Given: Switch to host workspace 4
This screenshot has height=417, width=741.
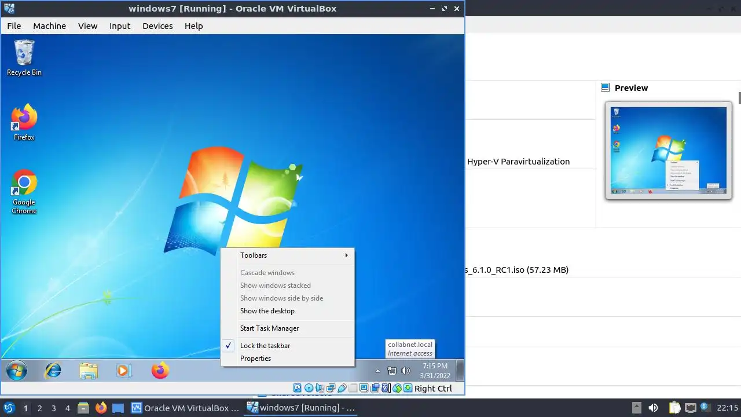Looking at the screenshot, I should click(x=68, y=408).
